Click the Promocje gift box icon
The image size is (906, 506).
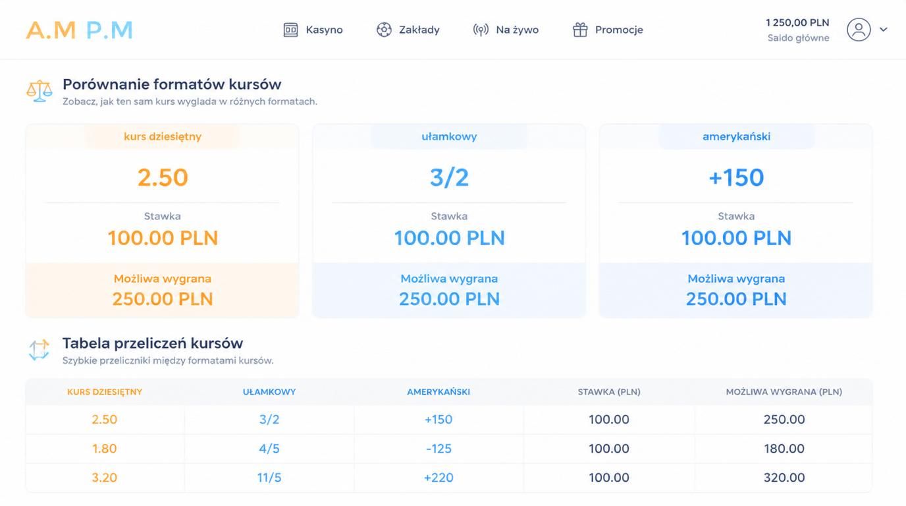coord(580,30)
